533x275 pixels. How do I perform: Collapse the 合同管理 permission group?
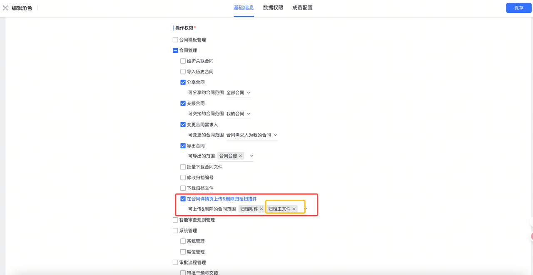(175, 50)
